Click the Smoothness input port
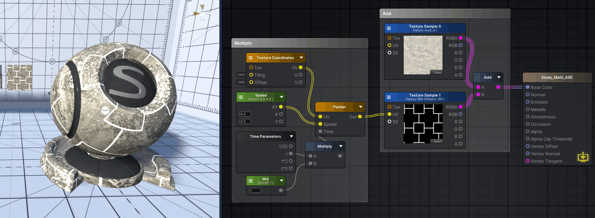The height and width of the screenshot is (218, 595). 528,117
